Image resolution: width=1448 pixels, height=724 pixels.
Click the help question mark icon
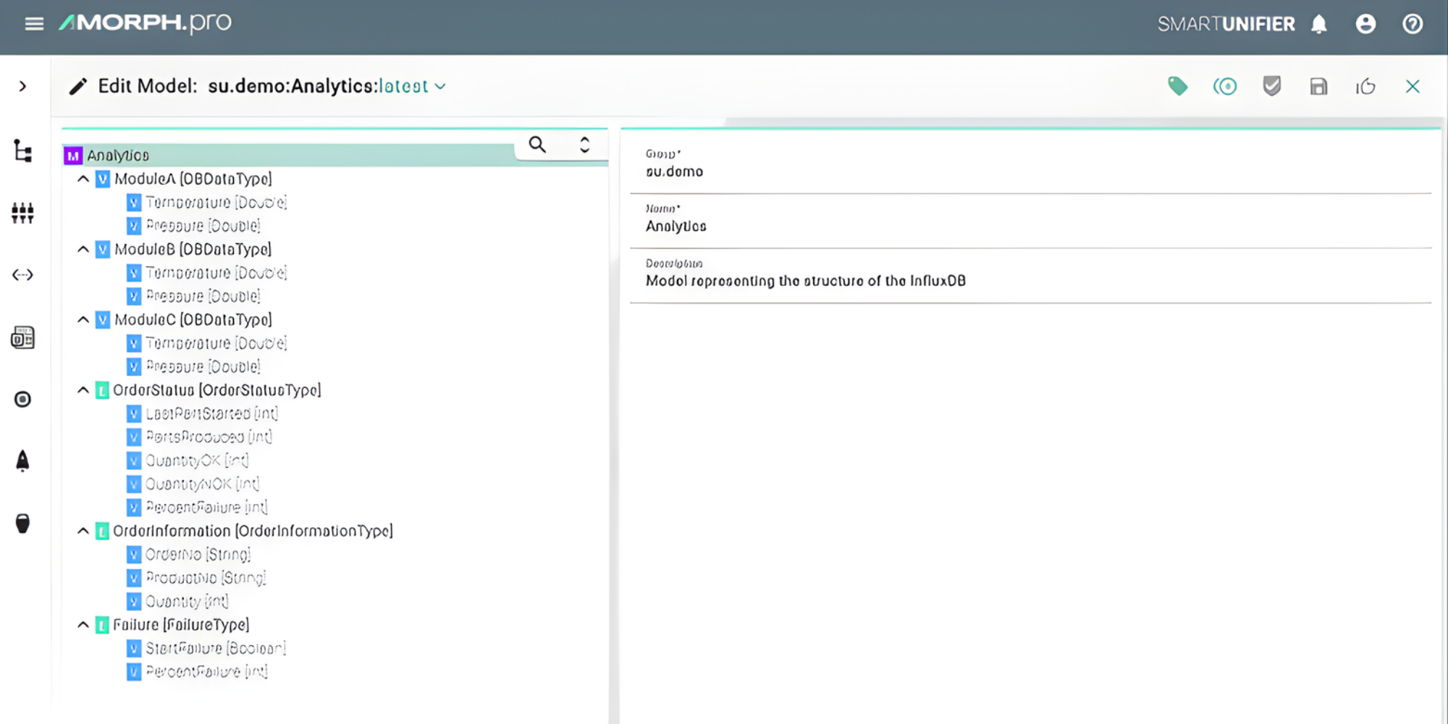point(1413,24)
